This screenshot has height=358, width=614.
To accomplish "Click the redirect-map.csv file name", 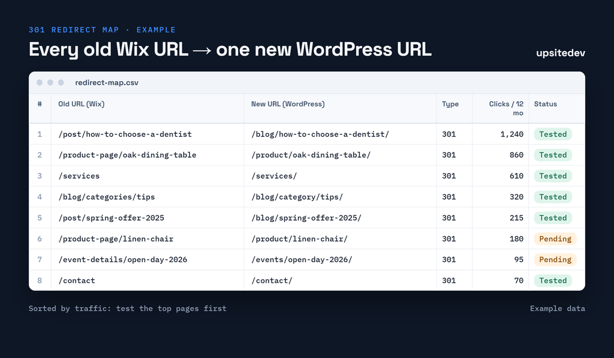I will pyautogui.click(x=107, y=83).
